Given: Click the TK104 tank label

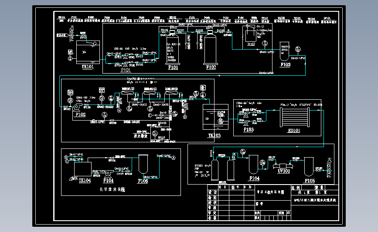Looking at the screenshot, I should (x=85, y=181).
